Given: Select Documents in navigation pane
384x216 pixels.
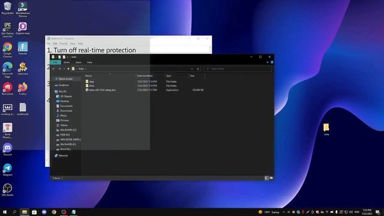Looking at the screenshot, I should [x=66, y=106].
